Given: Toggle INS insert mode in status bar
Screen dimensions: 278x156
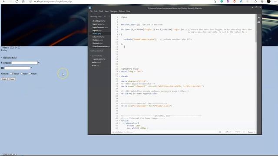Looking at the screenshot, I should click(220, 132).
